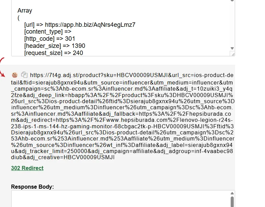
Task: Click inside the Response Body text area
Action: point(121,199)
